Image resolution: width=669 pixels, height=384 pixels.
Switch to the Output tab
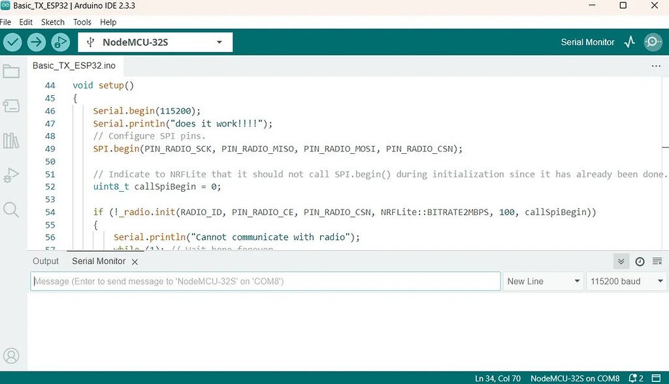coord(46,261)
